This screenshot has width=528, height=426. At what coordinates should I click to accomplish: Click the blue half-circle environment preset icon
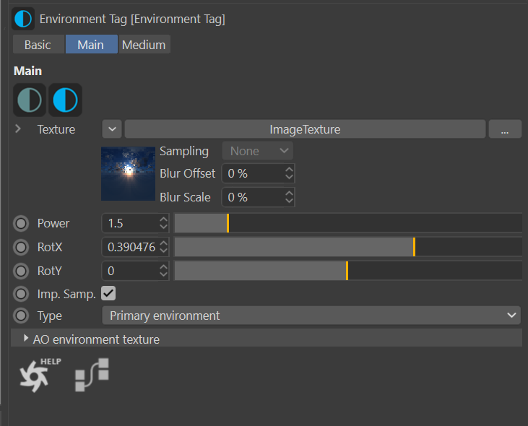pos(65,100)
